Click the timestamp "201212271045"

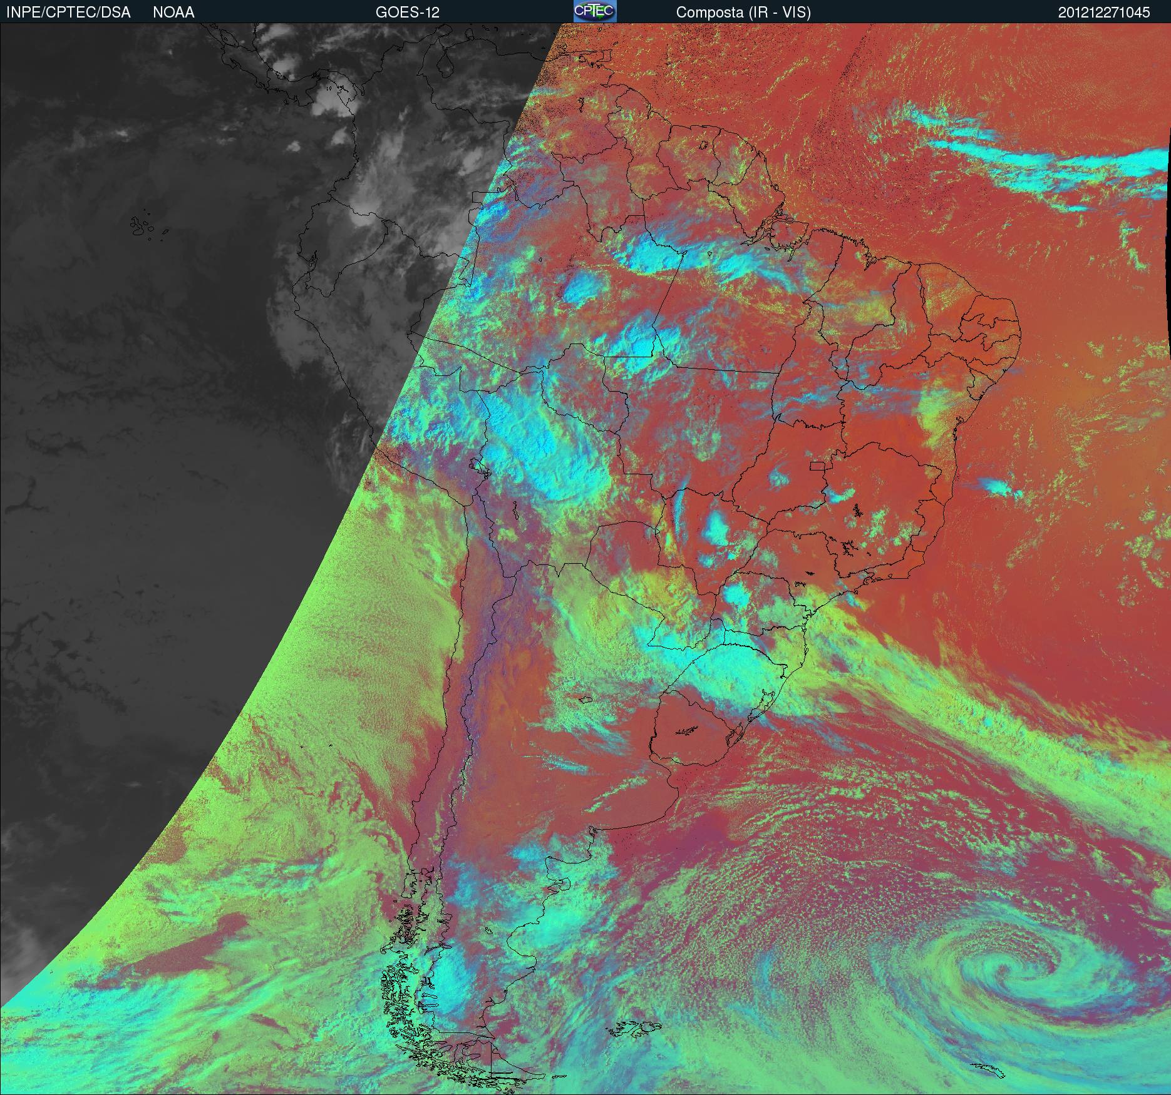(1104, 13)
